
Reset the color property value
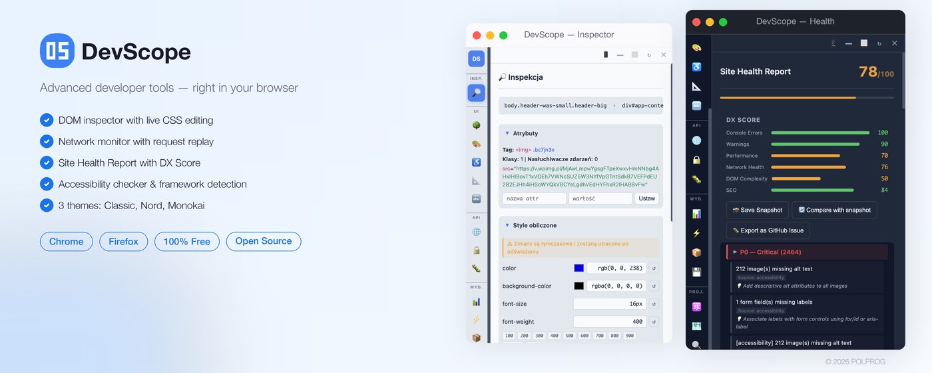pyautogui.click(x=654, y=268)
